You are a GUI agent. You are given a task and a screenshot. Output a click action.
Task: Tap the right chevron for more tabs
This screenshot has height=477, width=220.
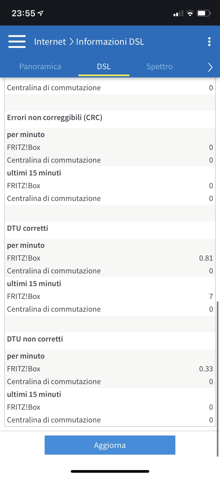[210, 67]
